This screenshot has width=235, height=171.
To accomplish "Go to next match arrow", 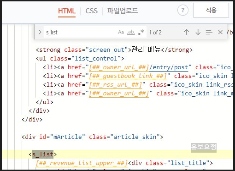I will point(198,32).
